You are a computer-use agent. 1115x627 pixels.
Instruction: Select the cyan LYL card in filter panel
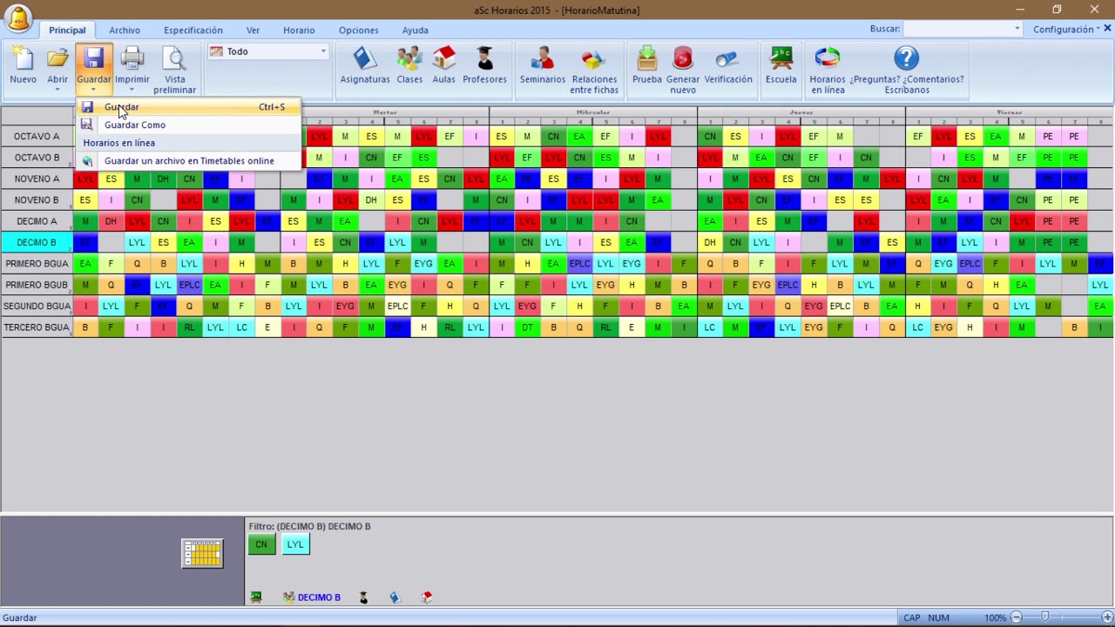[295, 544]
